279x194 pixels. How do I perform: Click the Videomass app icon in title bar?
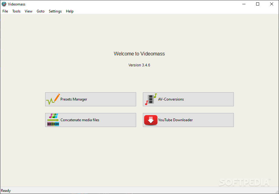[4, 4]
